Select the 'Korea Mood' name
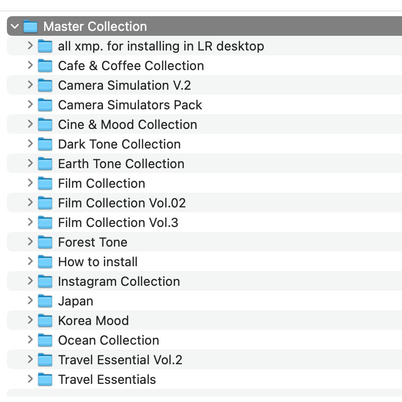The image size is (402, 402). tap(94, 321)
